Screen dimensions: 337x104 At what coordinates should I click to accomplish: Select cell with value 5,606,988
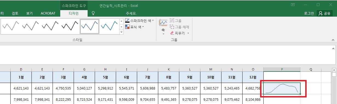click(x=148, y=88)
